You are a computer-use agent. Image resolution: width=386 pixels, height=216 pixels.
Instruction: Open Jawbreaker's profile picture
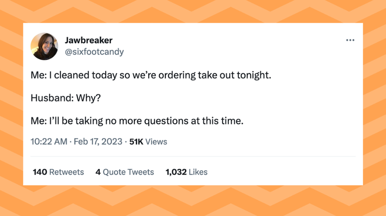pos(44,46)
